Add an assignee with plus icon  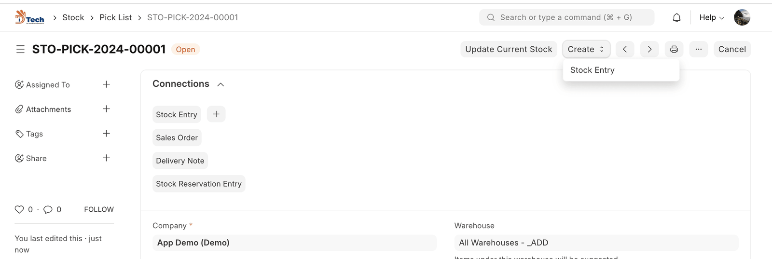tap(107, 84)
